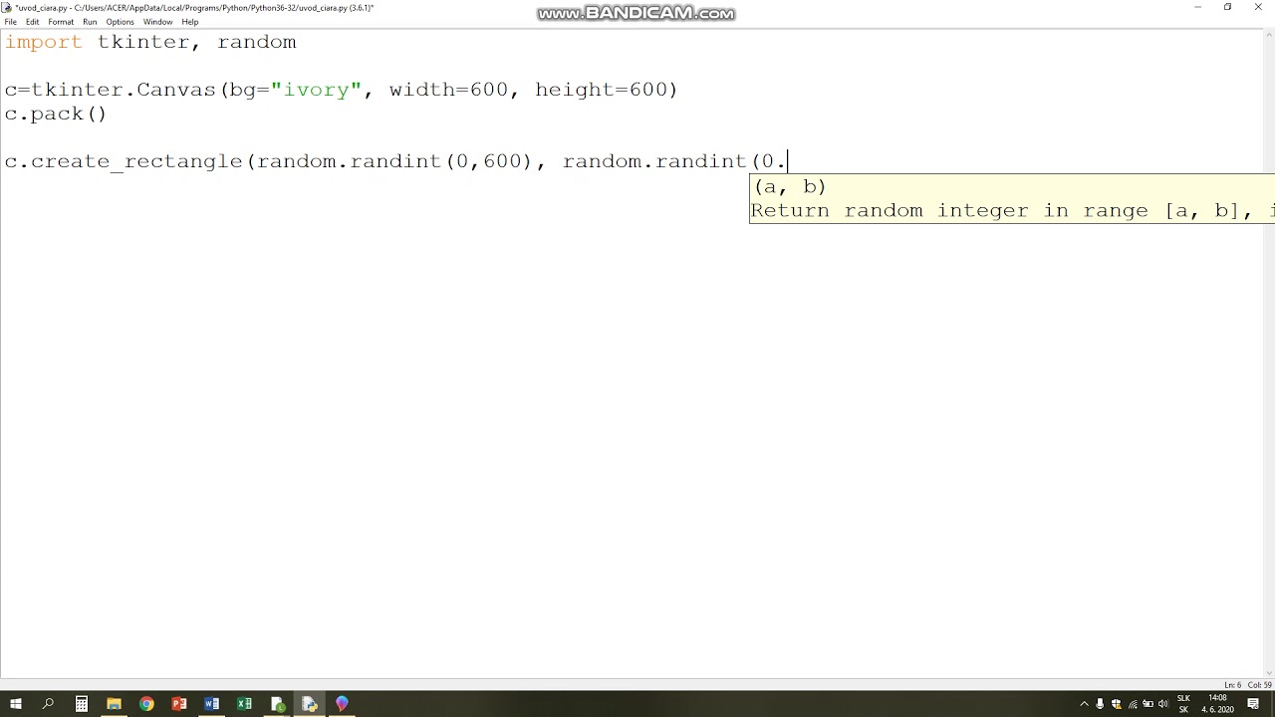Open Windows search from taskbar

point(48,704)
